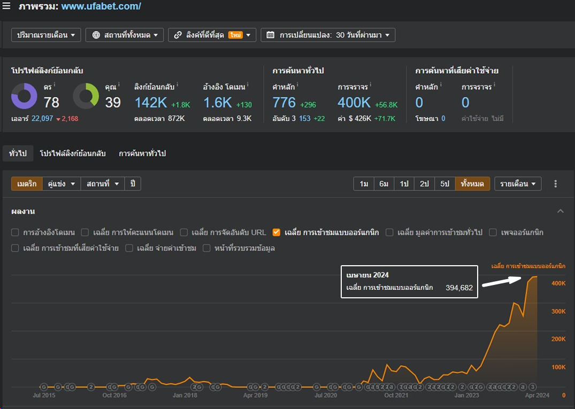Collapse the ผลงาน section chevron
This screenshot has width=575, height=409.
click(561, 211)
